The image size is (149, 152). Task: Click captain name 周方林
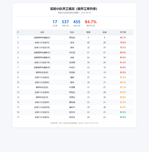click(72, 112)
